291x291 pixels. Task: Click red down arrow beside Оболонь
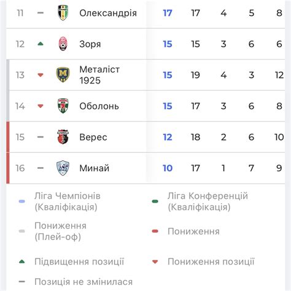click(41, 106)
